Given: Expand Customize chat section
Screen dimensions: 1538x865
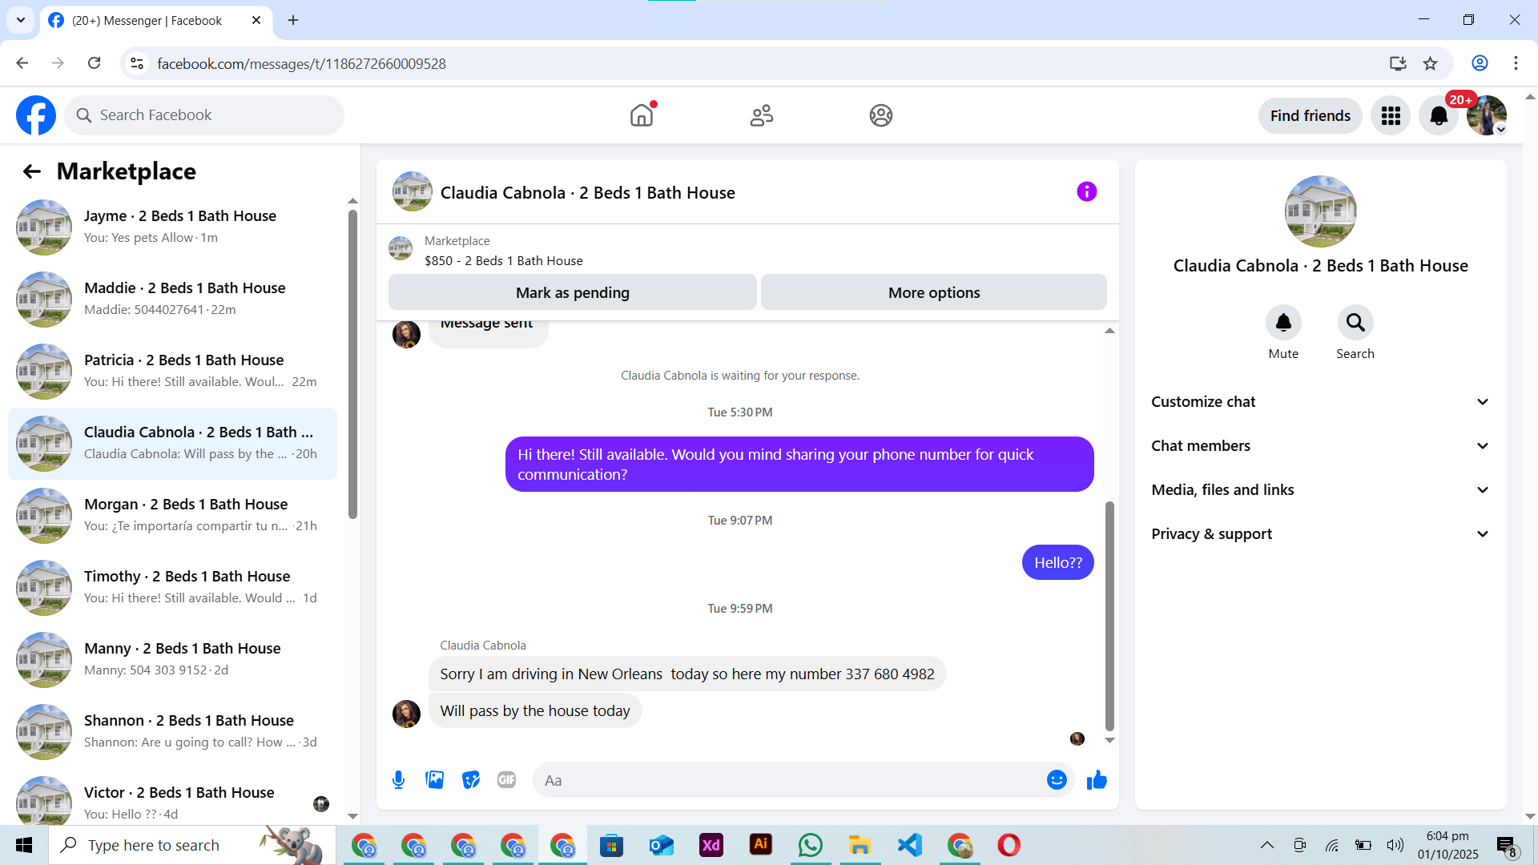Looking at the screenshot, I should tap(1320, 402).
